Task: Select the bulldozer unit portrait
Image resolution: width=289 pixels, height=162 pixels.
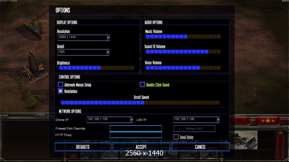Action: (x=243, y=140)
